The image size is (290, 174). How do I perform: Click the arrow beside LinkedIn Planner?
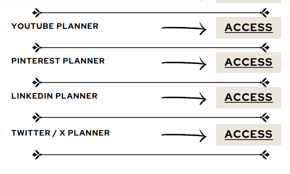pyautogui.click(x=184, y=98)
